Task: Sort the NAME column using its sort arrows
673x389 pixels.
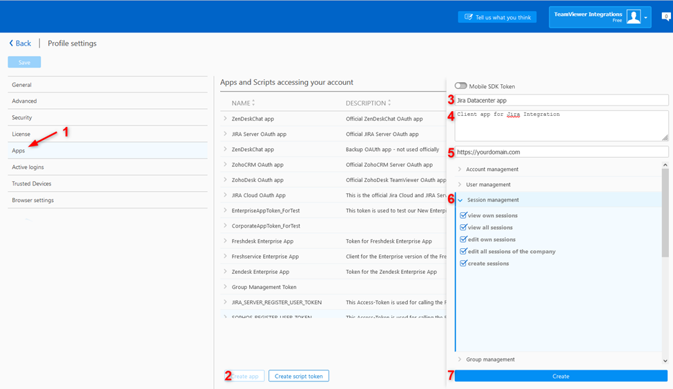Action: (x=253, y=103)
